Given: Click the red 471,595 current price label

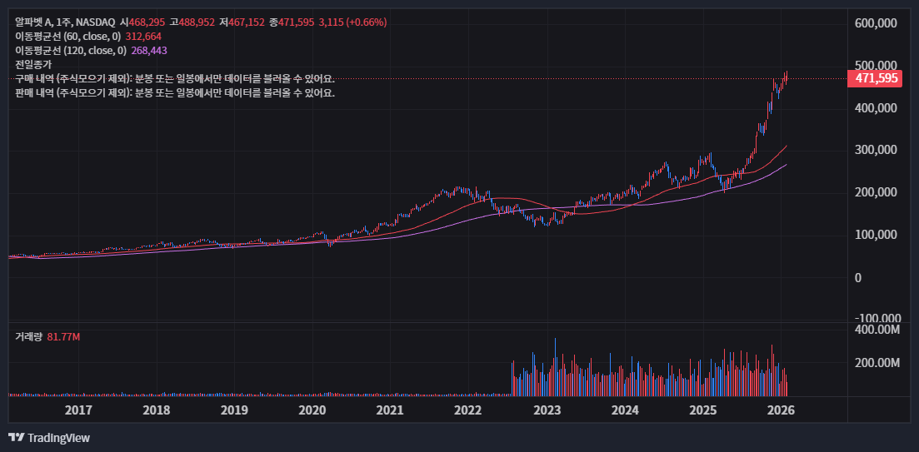Looking at the screenshot, I should 876,79.
